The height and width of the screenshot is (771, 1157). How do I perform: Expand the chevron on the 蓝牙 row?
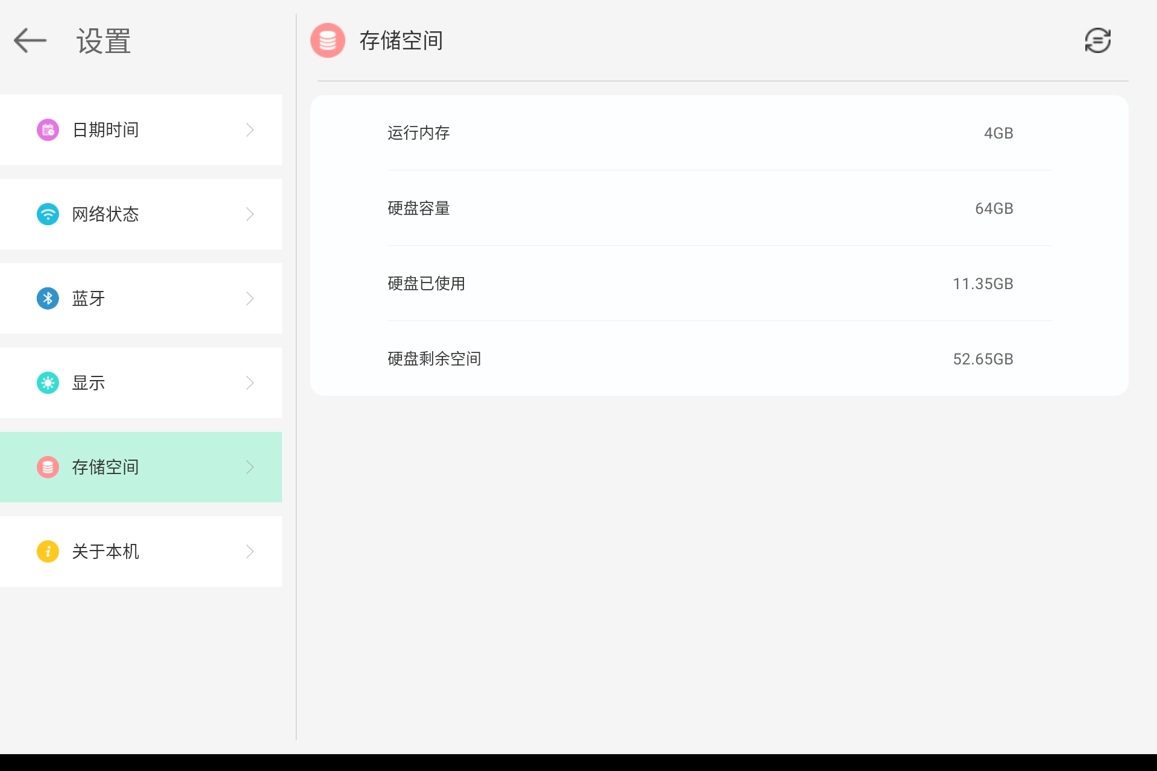click(x=250, y=299)
